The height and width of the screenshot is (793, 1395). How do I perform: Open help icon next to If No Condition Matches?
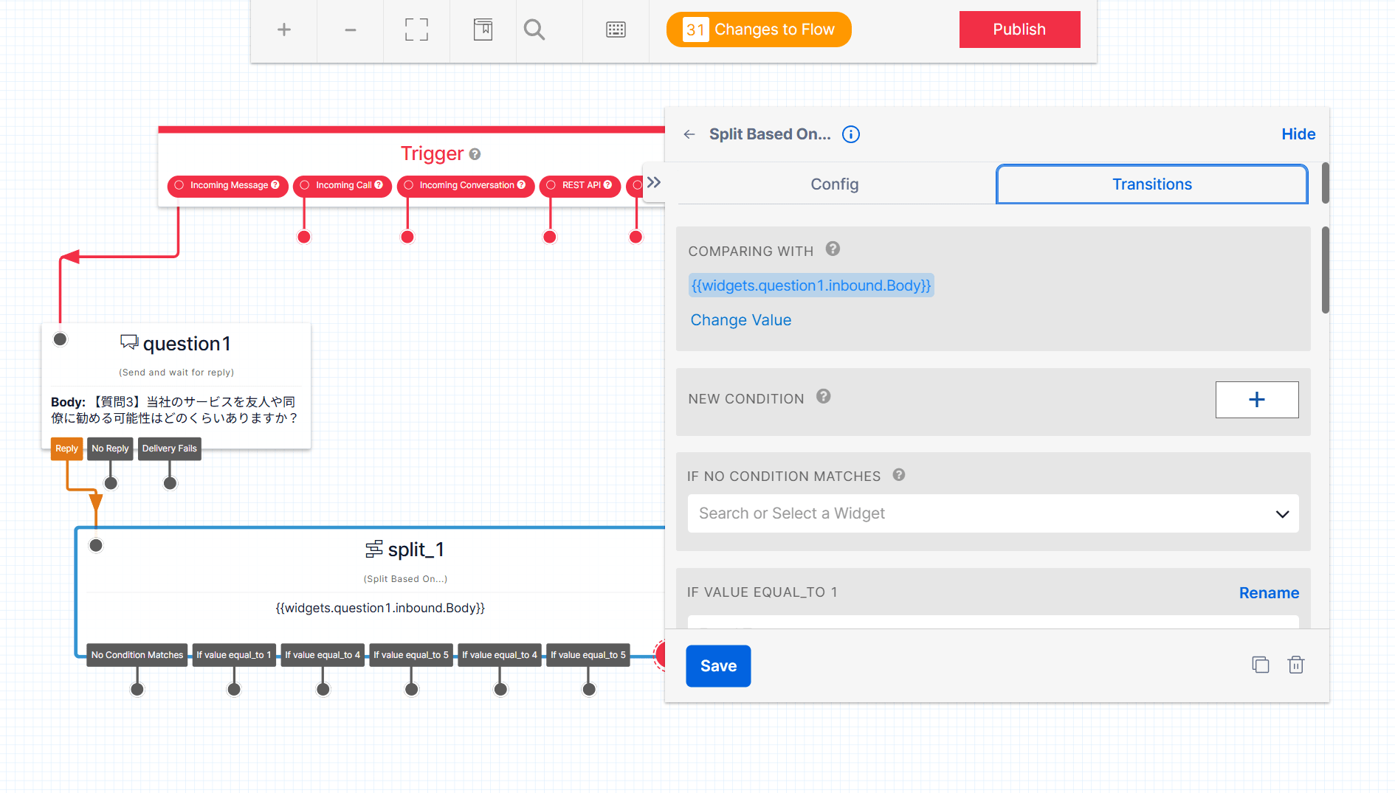pos(899,475)
